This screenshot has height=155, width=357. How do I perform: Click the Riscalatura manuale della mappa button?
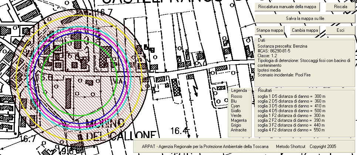287,7
